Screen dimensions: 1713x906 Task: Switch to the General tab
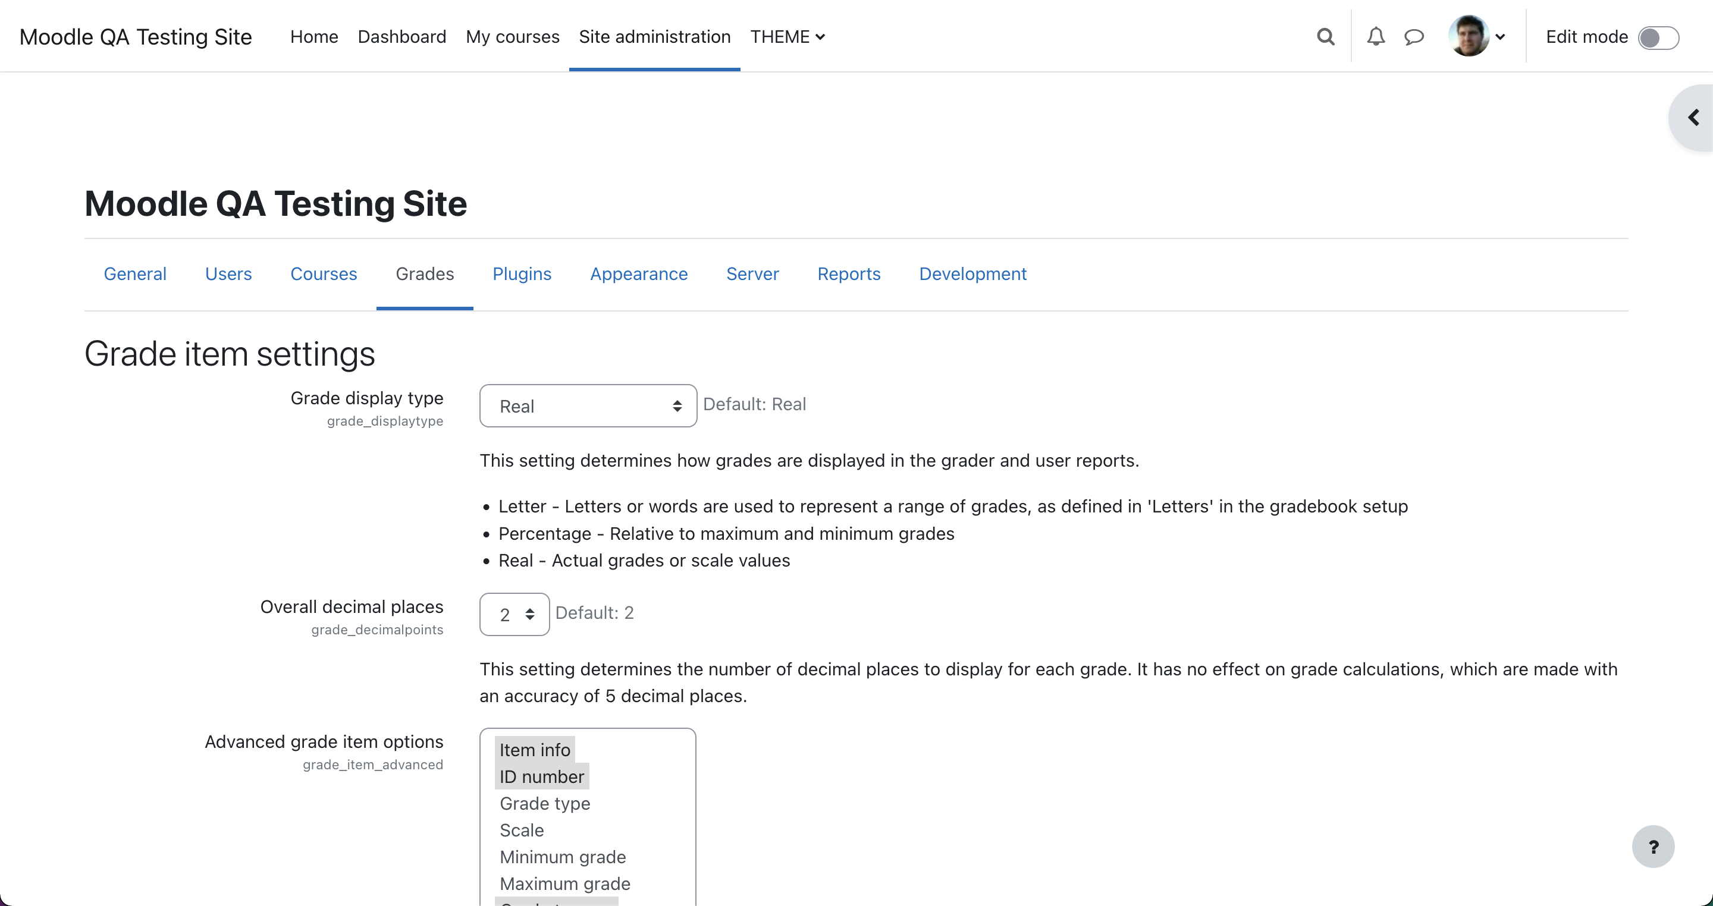click(135, 274)
